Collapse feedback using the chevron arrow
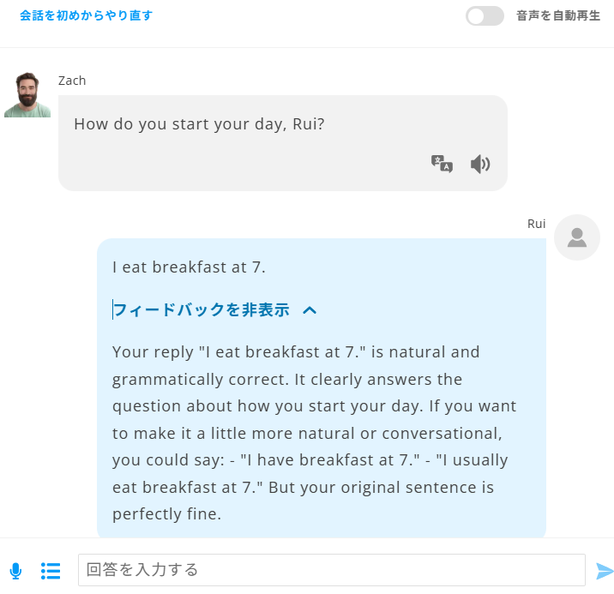The image size is (614, 594). point(310,310)
